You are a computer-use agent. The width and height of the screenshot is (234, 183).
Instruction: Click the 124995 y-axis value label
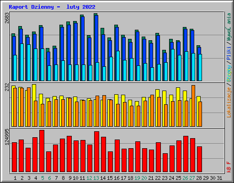(7, 137)
